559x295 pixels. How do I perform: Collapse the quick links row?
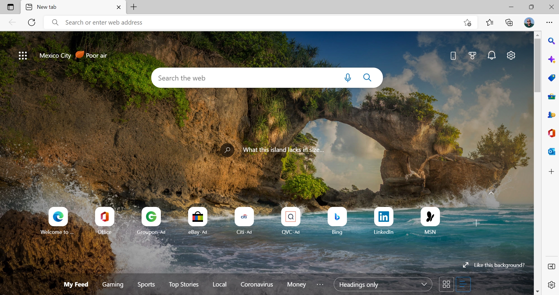491,193
